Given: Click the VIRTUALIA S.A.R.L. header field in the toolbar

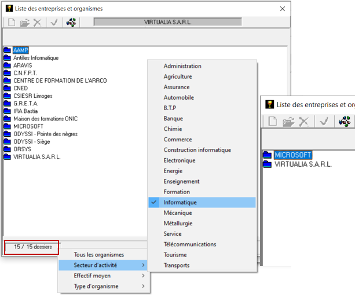Looking at the screenshot, I should (x=167, y=23).
